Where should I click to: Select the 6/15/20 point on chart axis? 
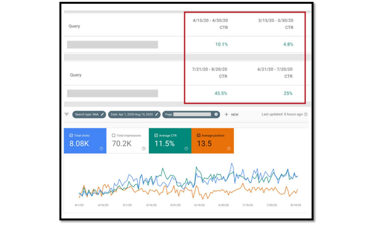200,205
